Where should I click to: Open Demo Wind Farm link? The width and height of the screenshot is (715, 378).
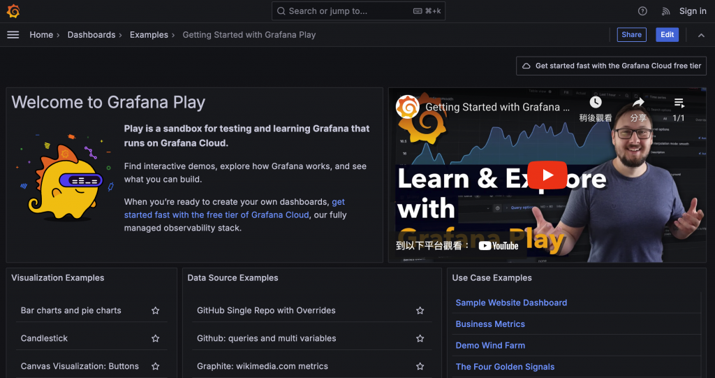(490, 346)
